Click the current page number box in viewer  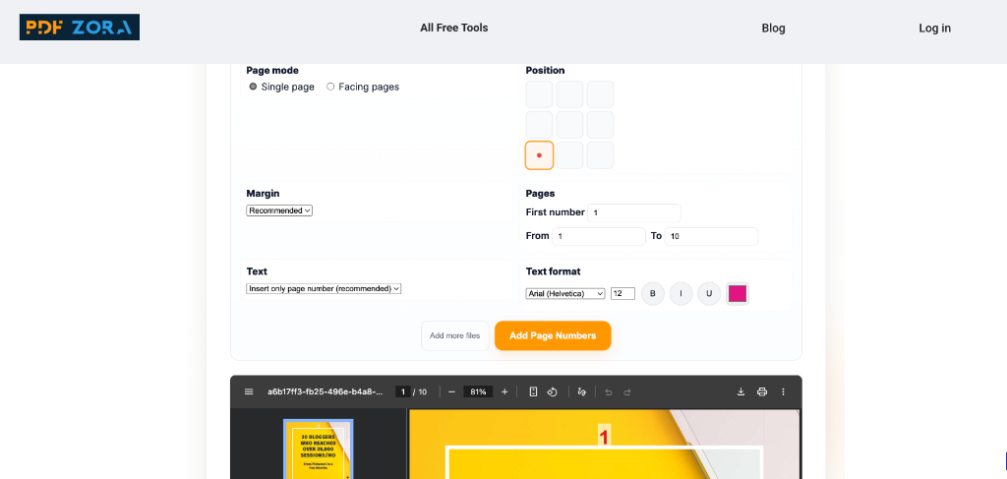(x=402, y=391)
